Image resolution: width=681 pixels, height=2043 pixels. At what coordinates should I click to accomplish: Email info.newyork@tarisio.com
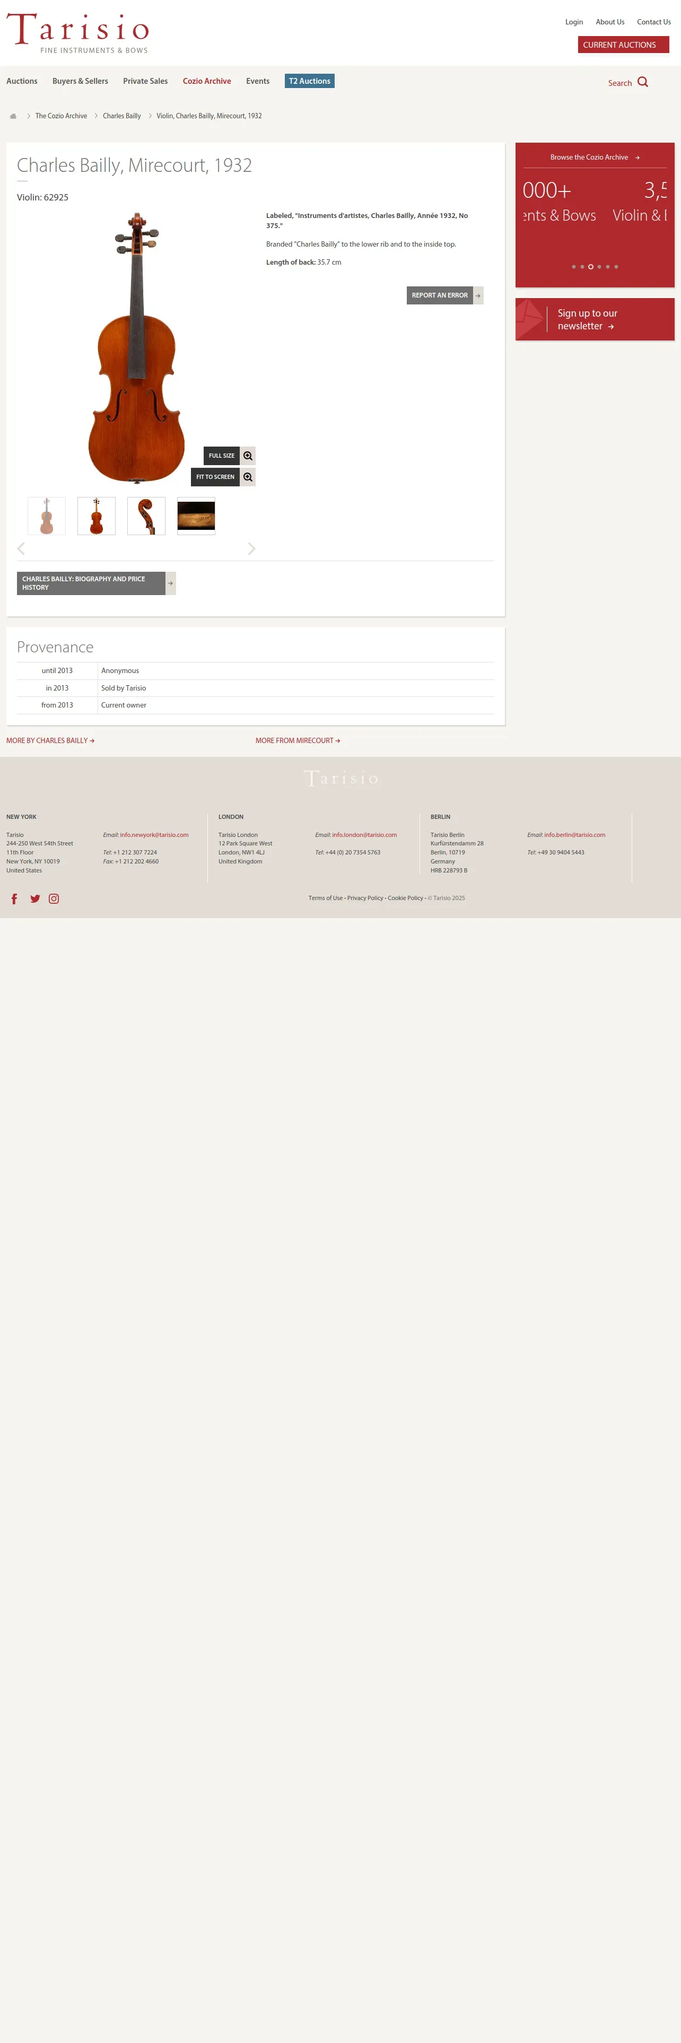click(x=154, y=835)
